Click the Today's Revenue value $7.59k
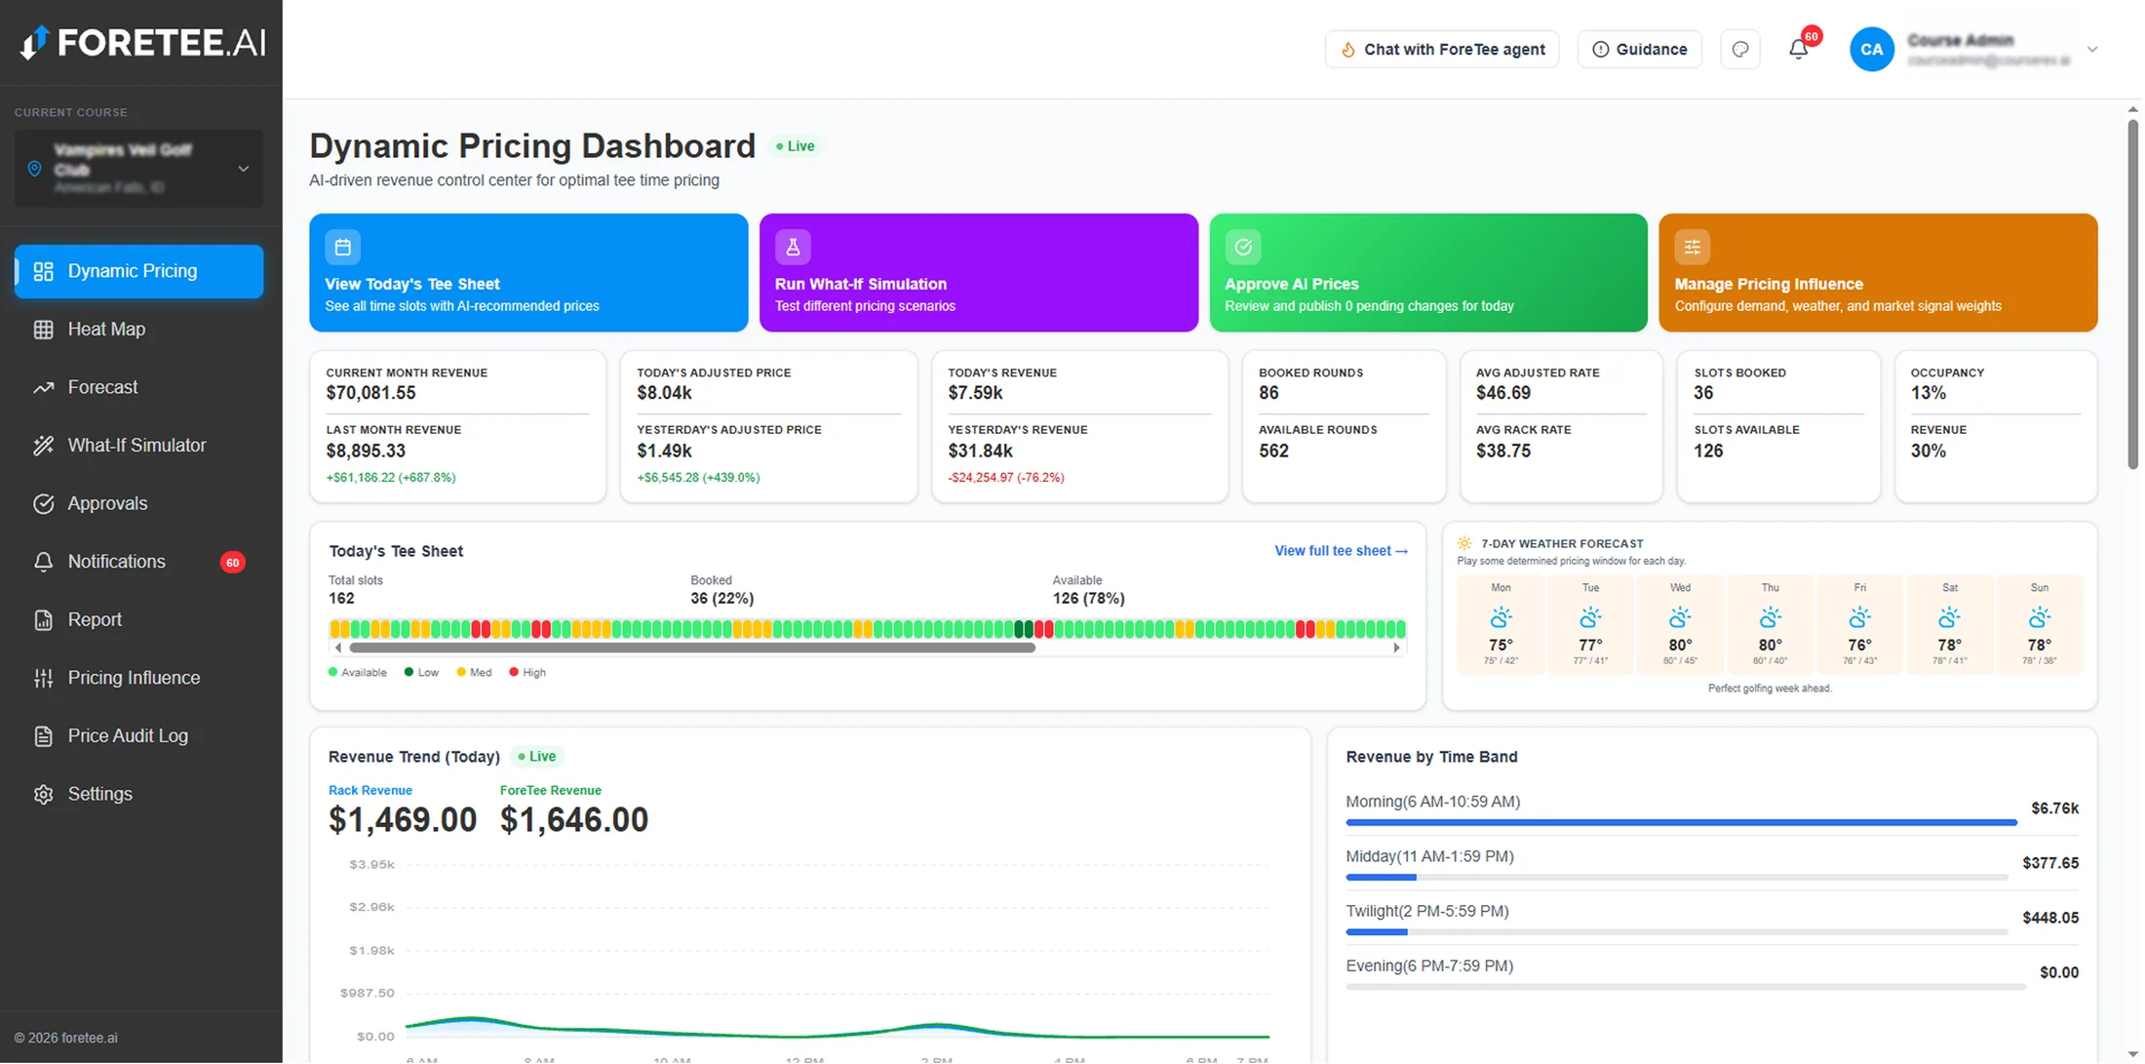2145x1064 pixels. tap(975, 393)
